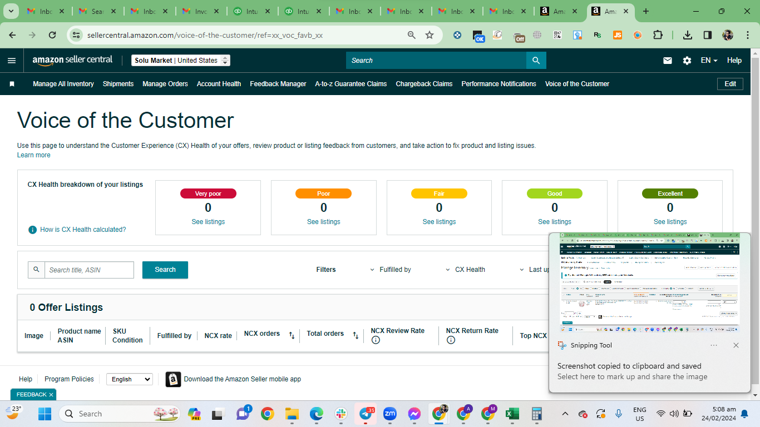The width and height of the screenshot is (760, 427).
Task: Click the Amazon Seller mobile app icon
Action: coord(174,379)
